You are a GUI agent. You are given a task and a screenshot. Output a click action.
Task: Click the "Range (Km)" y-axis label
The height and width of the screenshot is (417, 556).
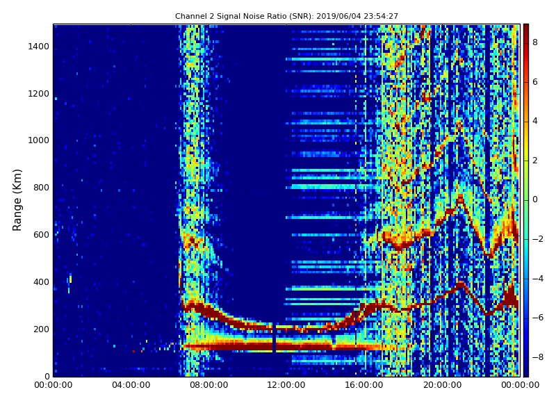click(x=17, y=200)
